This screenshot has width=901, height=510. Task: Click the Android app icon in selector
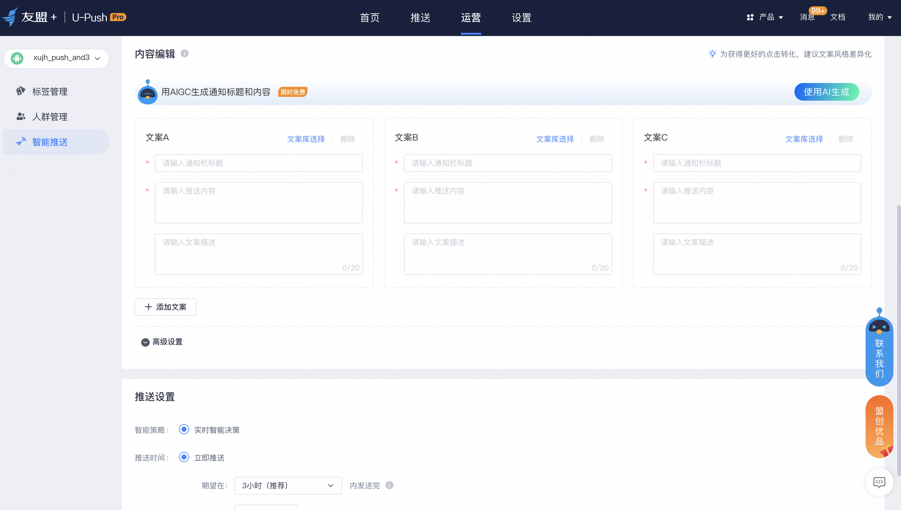(17, 58)
